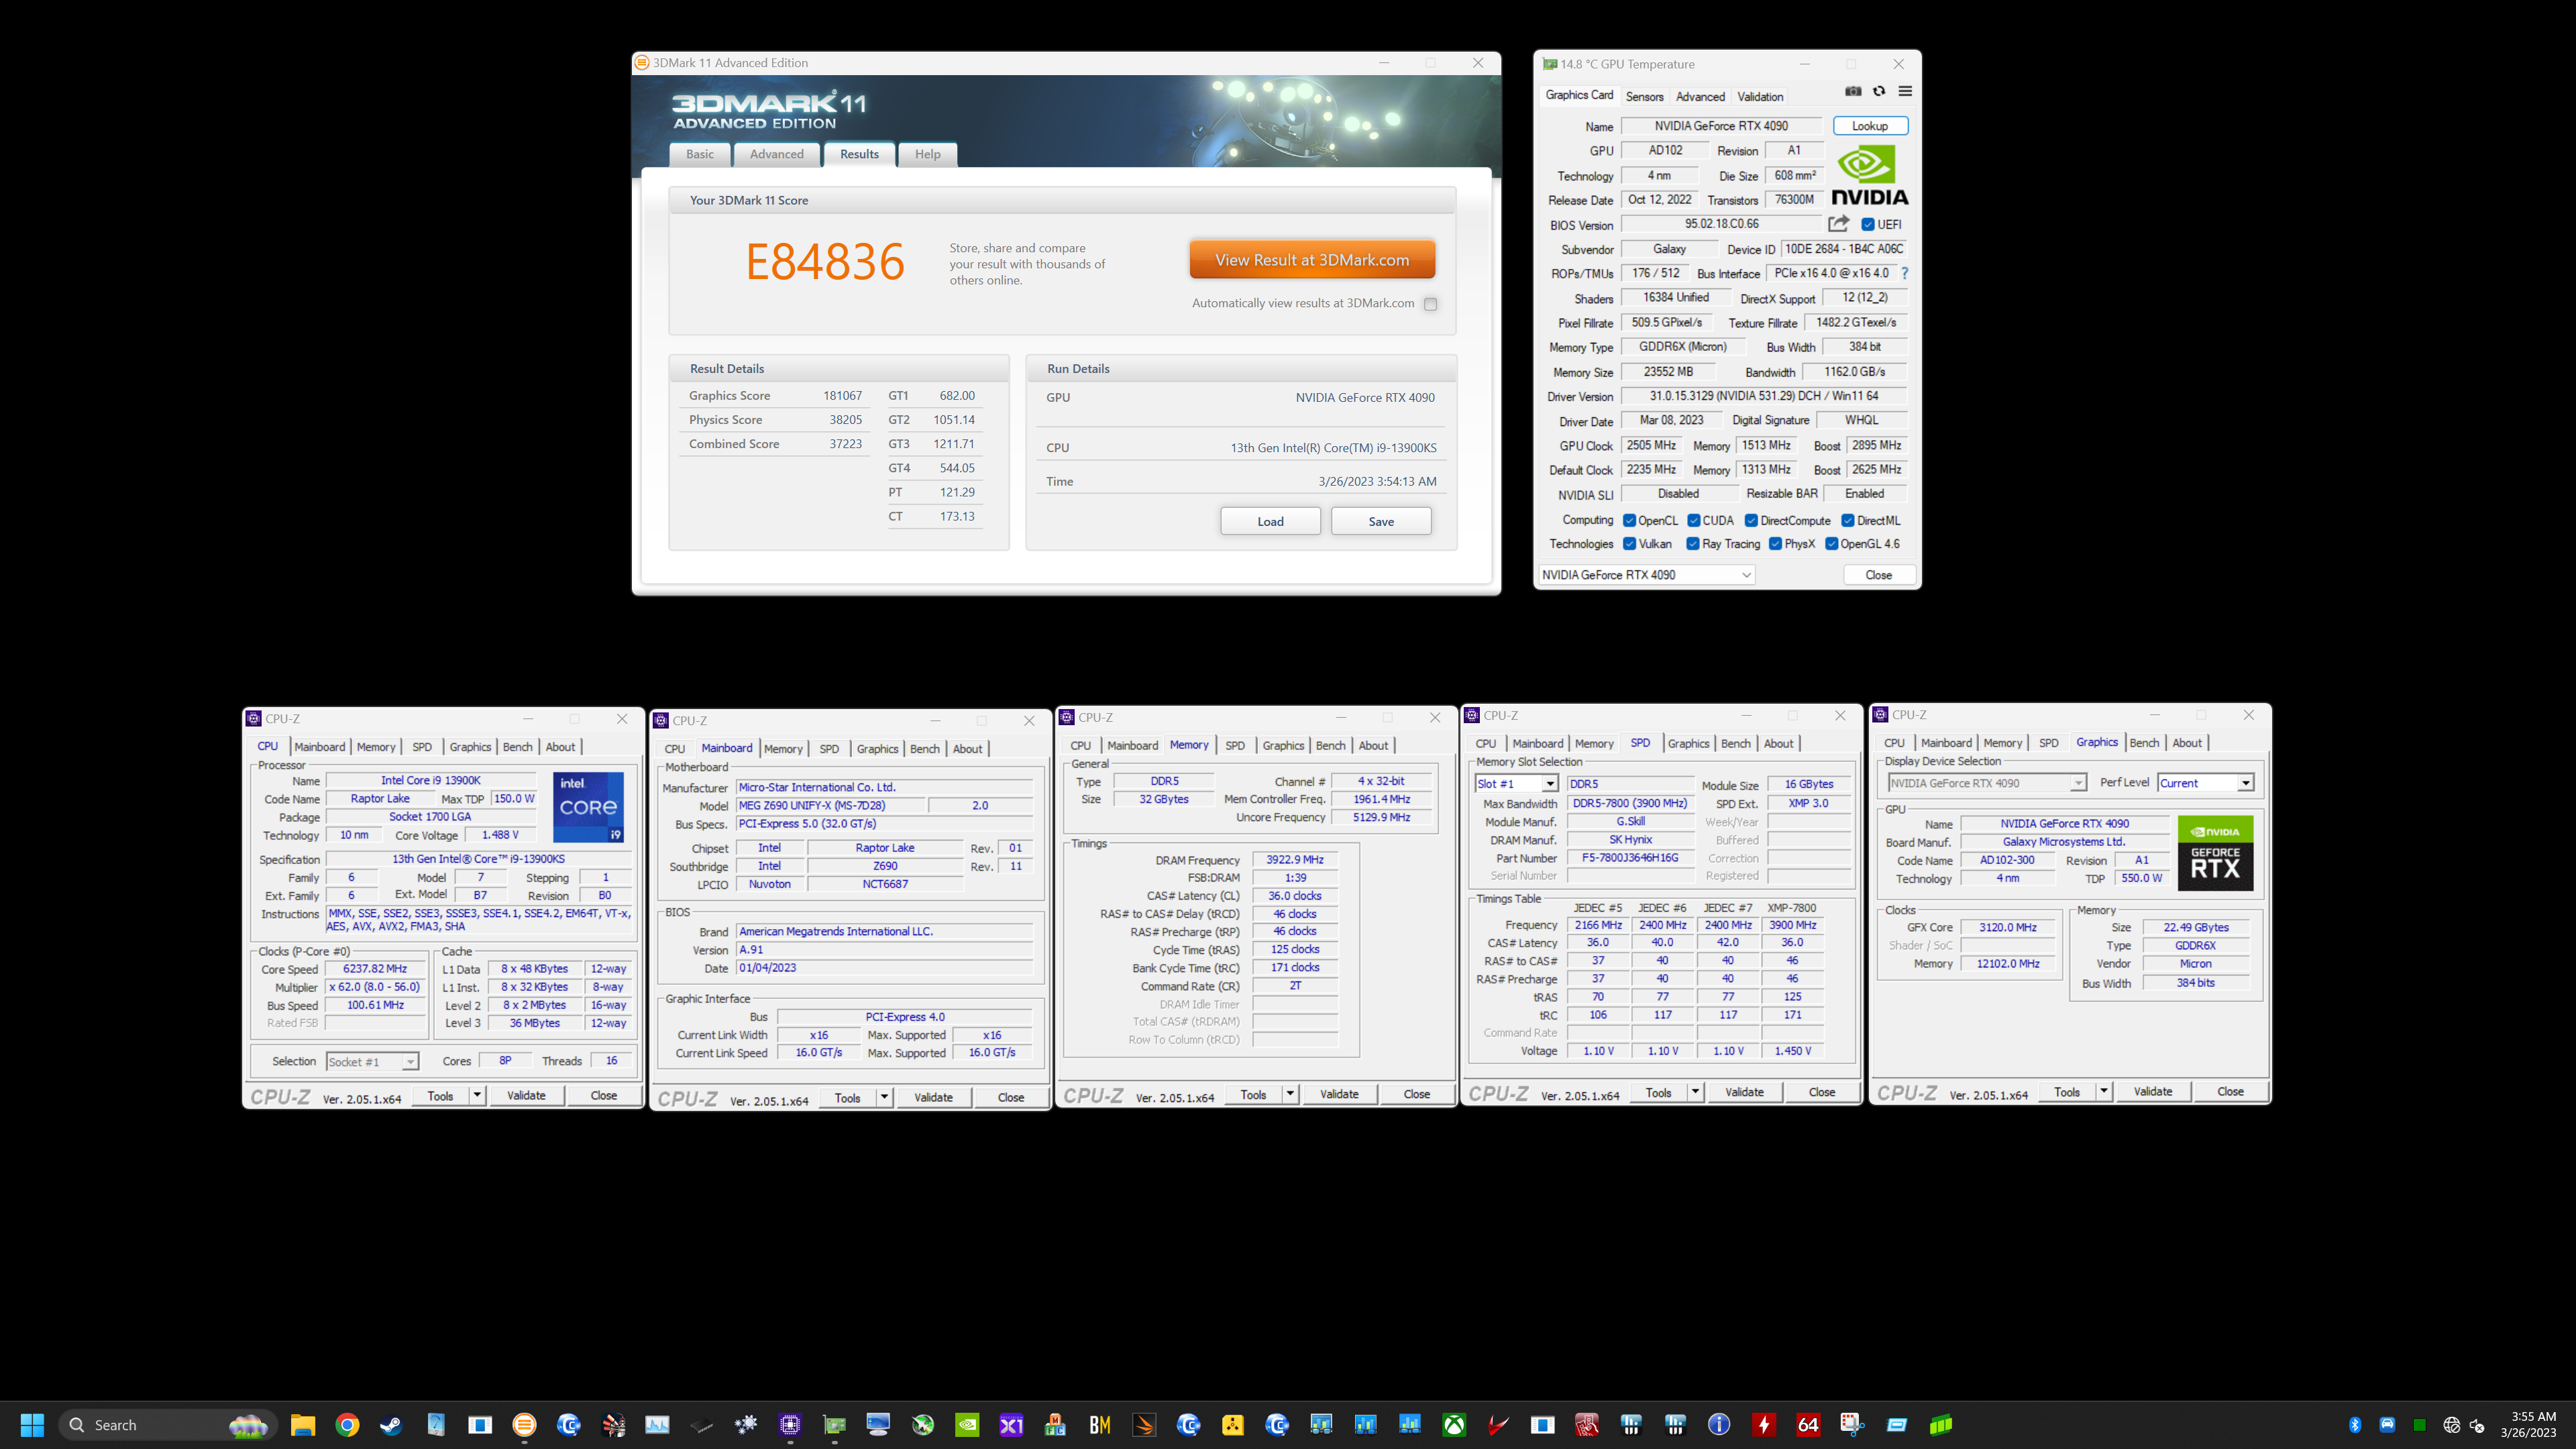The image size is (2576, 1449).
Task: Click the network globe tray icon
Action: (x=2451, y=1425)
